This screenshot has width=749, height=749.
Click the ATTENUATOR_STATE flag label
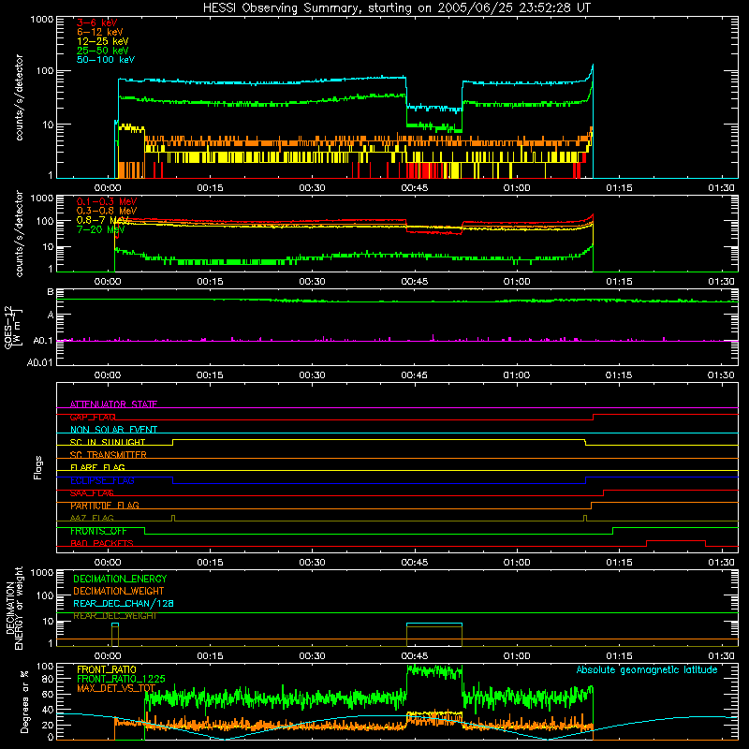click(113, 404)
